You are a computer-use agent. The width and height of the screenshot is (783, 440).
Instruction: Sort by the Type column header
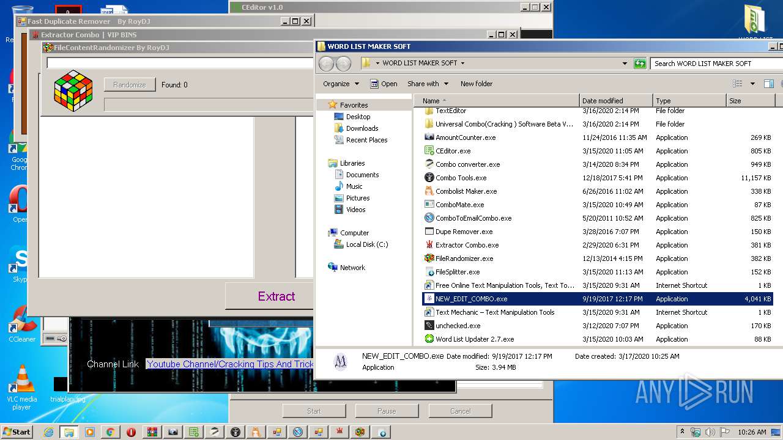[x=689, y=101]
